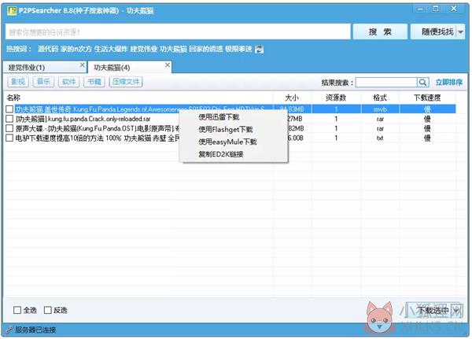Close the P2PSearcher window
The width and height of the screenshot is (472, 339).
454,9
